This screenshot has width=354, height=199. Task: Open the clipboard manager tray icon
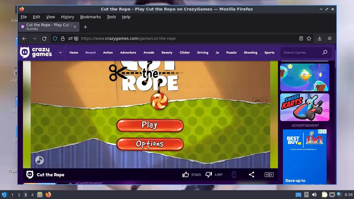pyautogui.click(x=324, y=195)
